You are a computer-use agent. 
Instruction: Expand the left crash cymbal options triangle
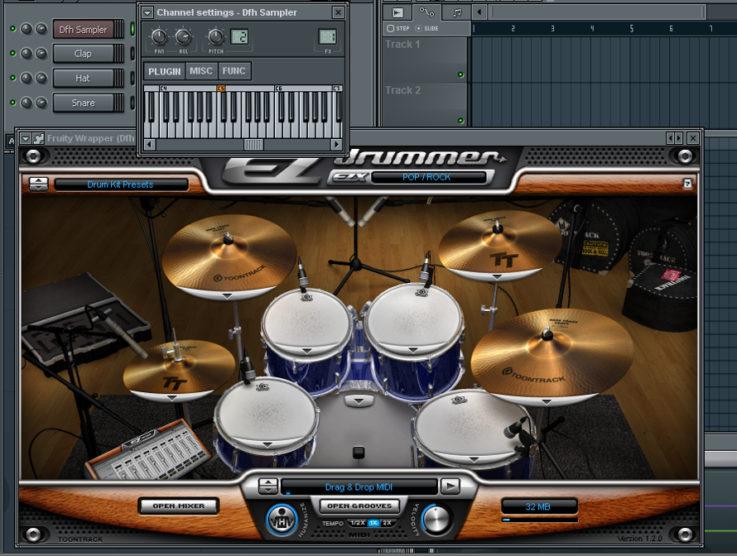(x=227, y=296)
